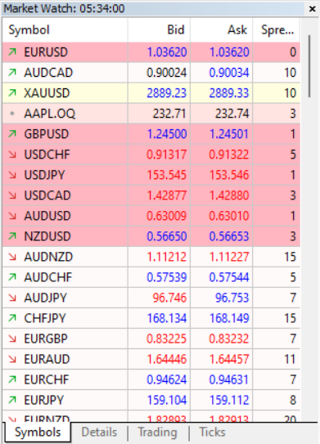This screenshot has height=444, width=320.
Task: Select the EURCHF symbol name
Action: tap(47, 379)
